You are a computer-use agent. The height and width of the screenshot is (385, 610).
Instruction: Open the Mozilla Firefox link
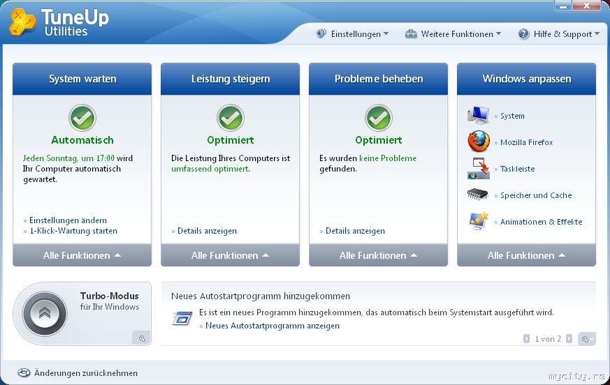[x=526, y=142]
